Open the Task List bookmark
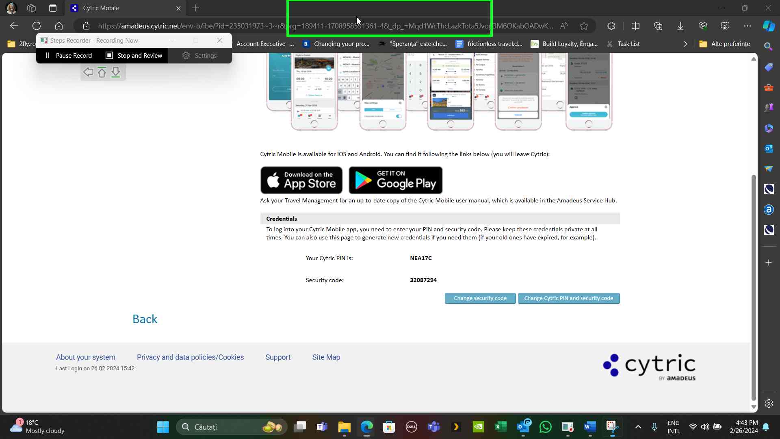The image size is (780, 439). click(623, 44)
